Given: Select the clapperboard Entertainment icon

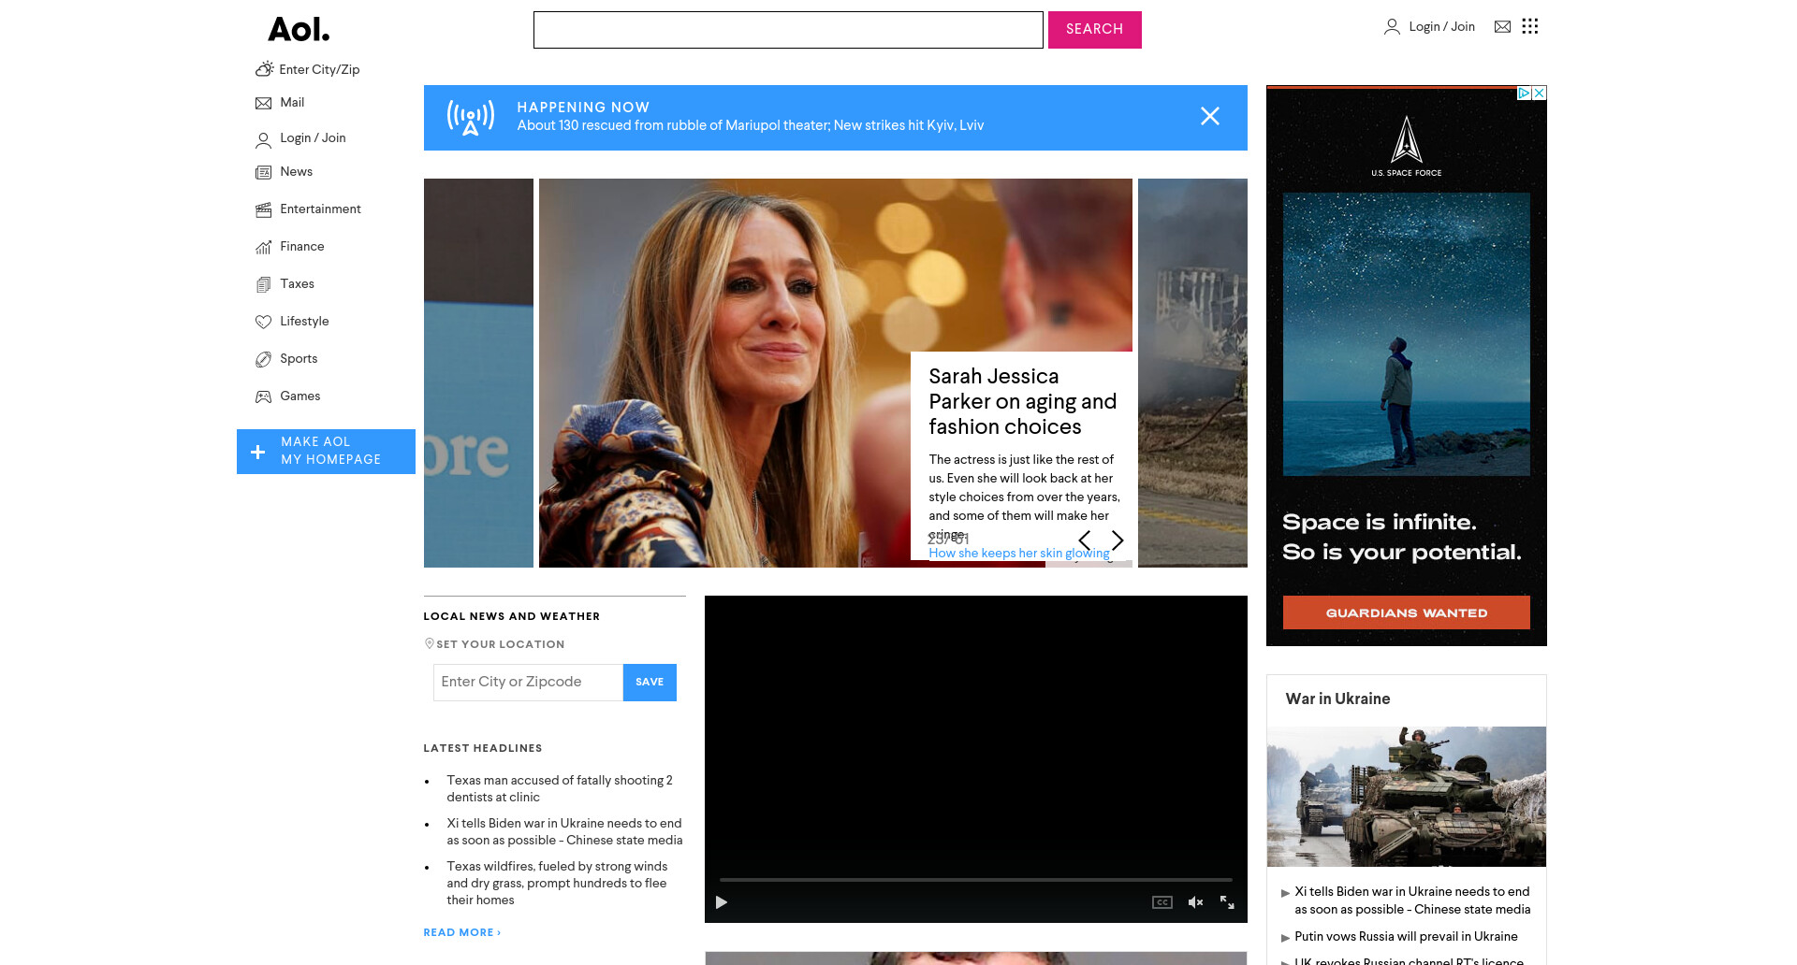Looking at the screenshot, I should pos(264,209).
